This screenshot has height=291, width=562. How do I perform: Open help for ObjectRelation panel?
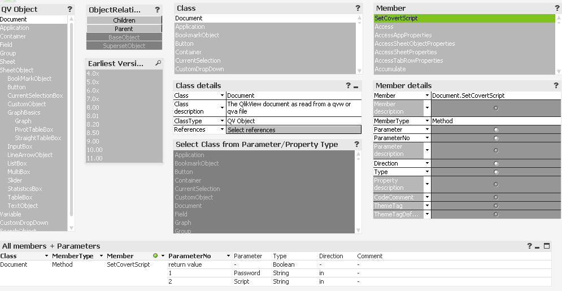coord(157,10)
